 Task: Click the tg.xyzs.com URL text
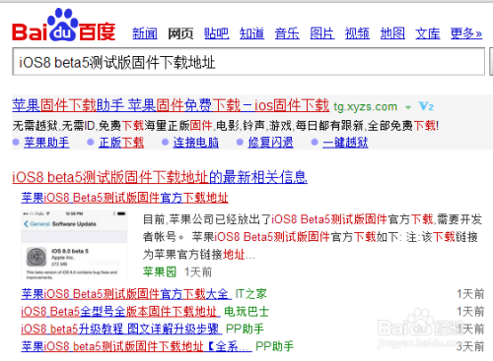pyautogui.click(x=365, y=107)
